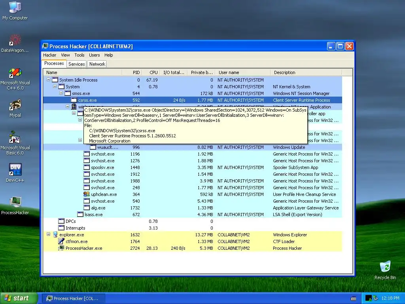405x304 pixels.
Task: Select the svchost.exe row with PID 248
Action: 193,187
